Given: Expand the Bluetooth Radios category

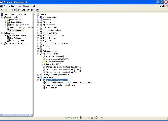Looking at the screenshot, I should (38, 17).
